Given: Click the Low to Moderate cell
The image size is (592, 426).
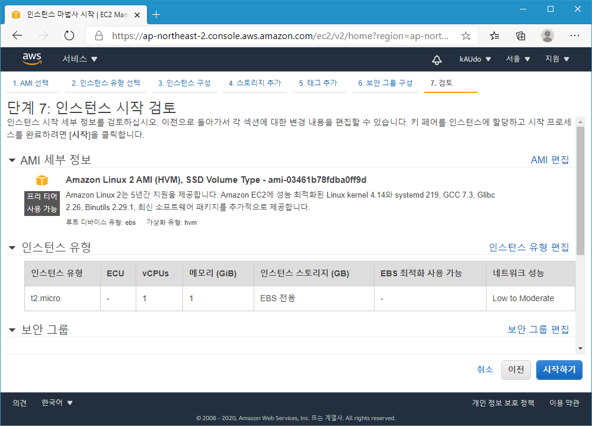Looking at the screenshot, I should (530, 298).
